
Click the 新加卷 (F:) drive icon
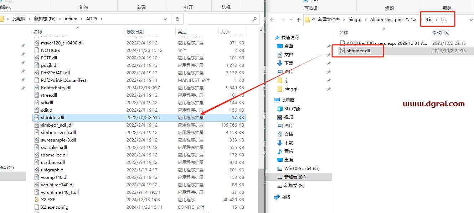[280, 185]
